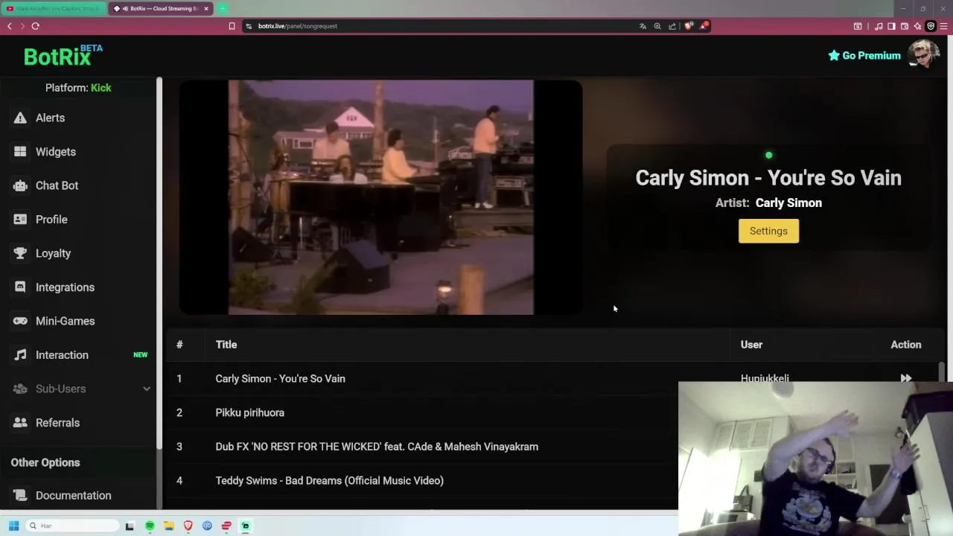
Task: Click the VPN shield icon
Action: [x=930, y=26]
